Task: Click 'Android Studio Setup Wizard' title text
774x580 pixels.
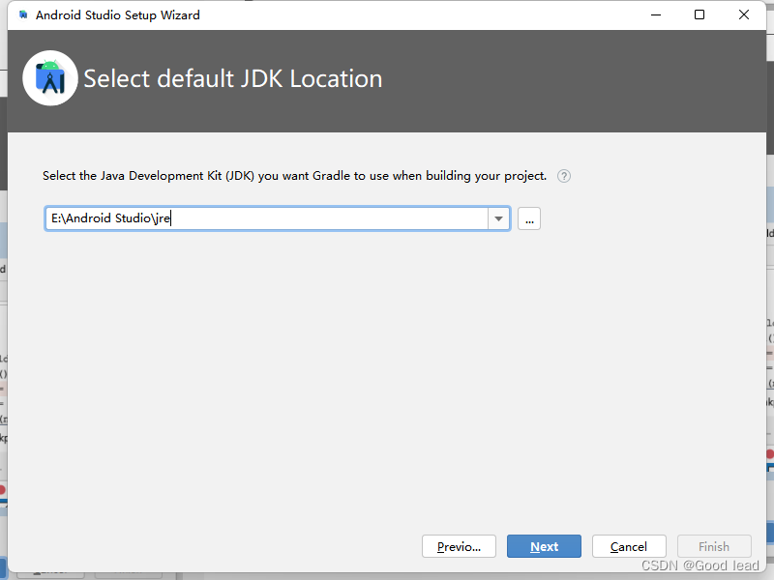Action: [118, 15]
